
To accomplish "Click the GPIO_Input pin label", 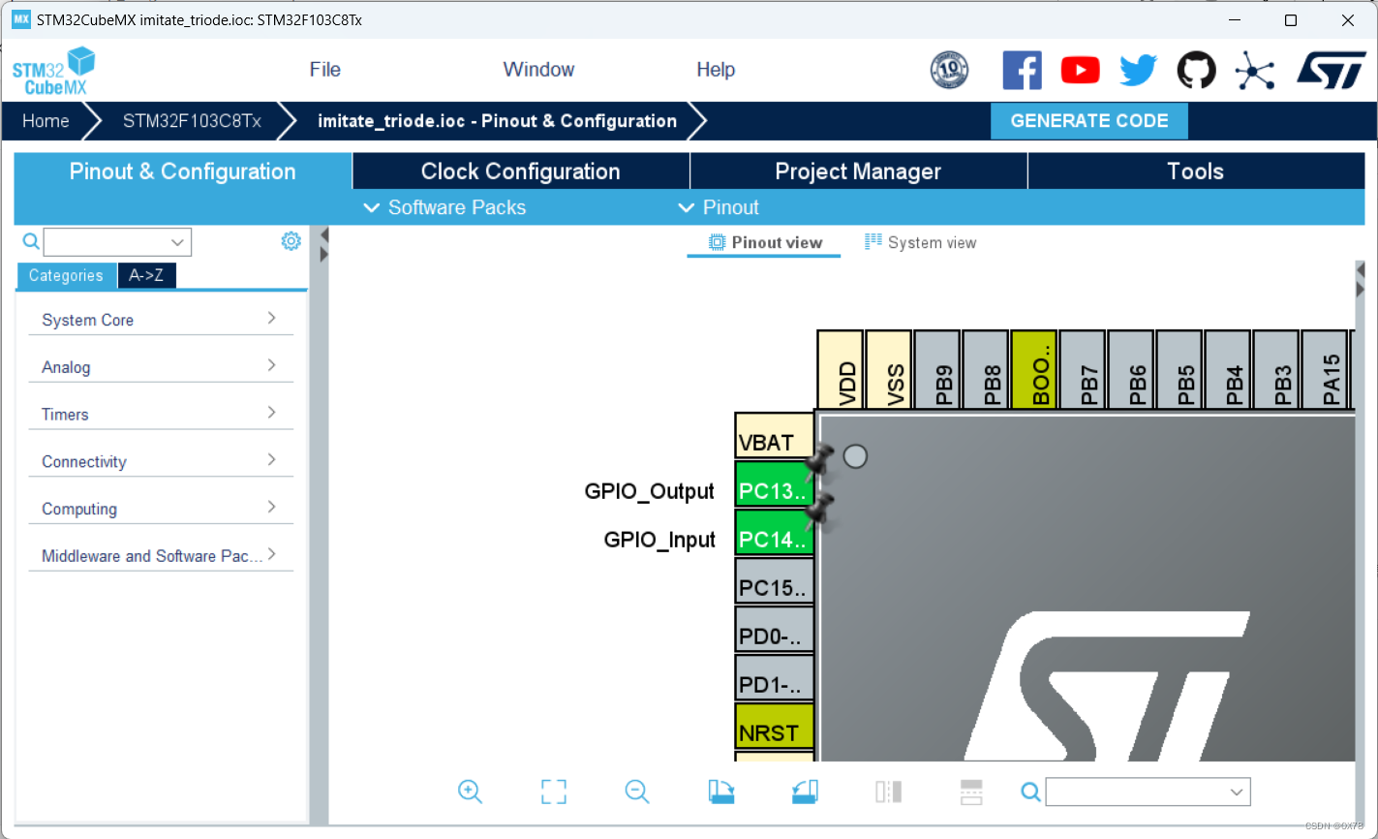I will point(659,540).
